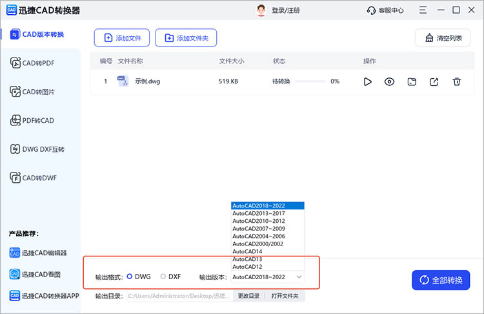Clear the list with 清空列表
The image size is (484, 314).
(443, 37)
